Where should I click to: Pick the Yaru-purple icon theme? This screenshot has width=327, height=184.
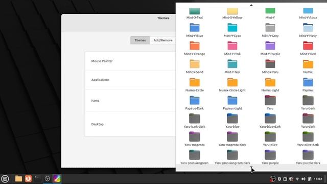(x=270, y=157)
